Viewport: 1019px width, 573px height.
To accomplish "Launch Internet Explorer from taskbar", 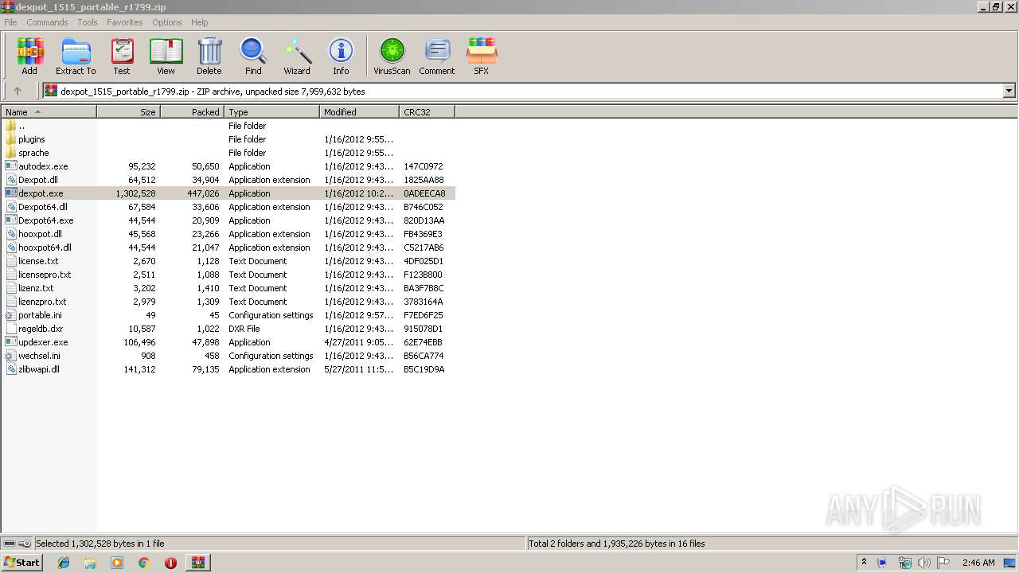I will pos(64,563).
